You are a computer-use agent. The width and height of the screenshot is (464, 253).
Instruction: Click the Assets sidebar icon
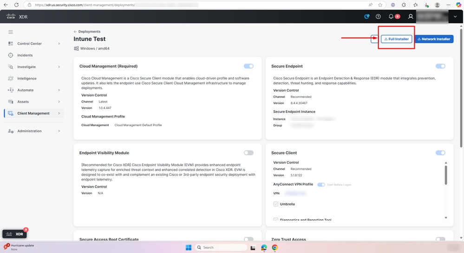11,102
